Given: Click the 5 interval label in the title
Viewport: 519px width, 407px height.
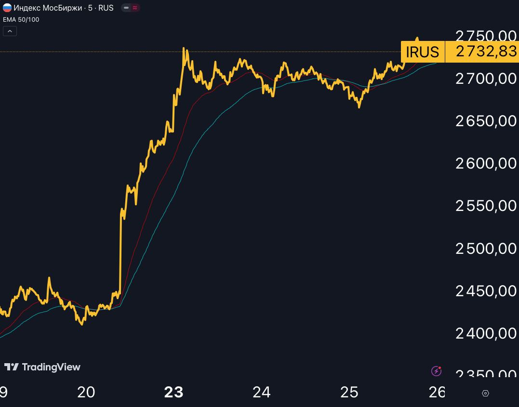Looking at the screenshot, I should click(x=90, y=8).
